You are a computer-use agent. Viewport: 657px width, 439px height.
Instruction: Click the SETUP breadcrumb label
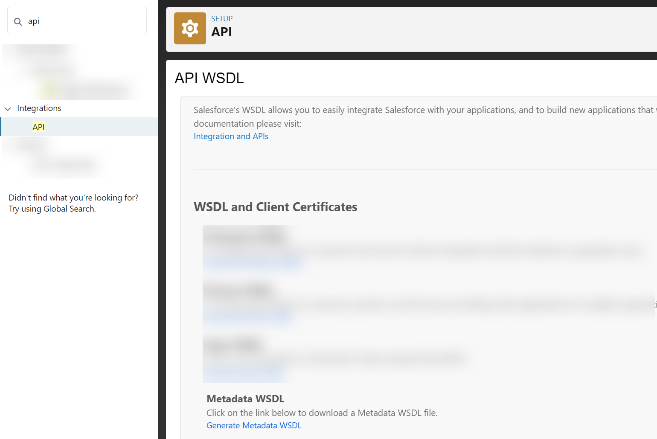pos(222,19)
